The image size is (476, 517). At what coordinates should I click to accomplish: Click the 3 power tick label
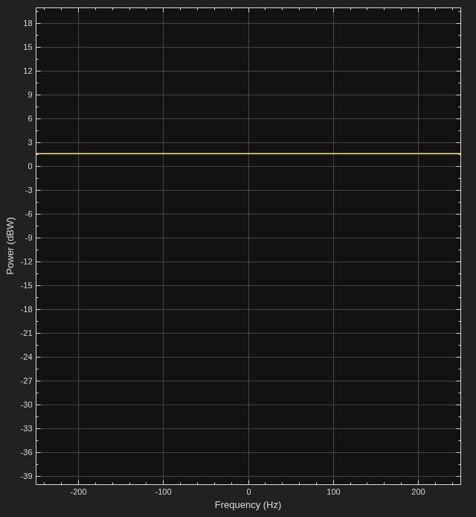click(x=30, y=142)
